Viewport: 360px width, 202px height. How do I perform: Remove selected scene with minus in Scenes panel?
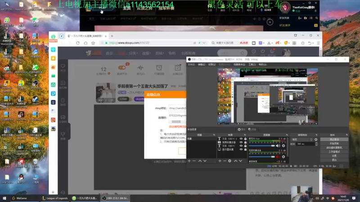[x=194, y=161]
